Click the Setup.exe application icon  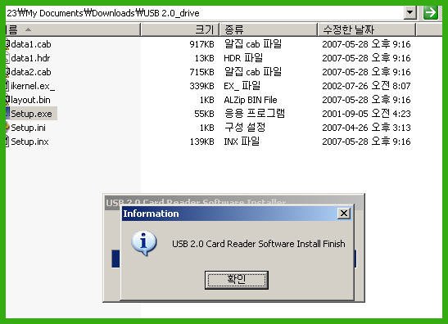click(7, 114)
